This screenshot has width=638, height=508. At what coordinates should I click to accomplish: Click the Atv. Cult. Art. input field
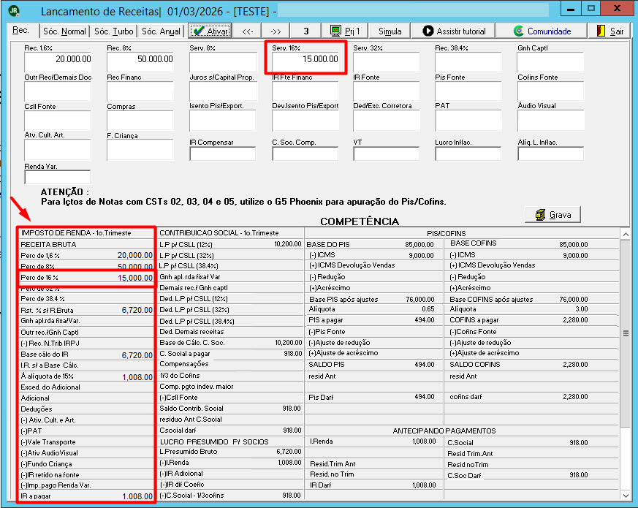58,150
